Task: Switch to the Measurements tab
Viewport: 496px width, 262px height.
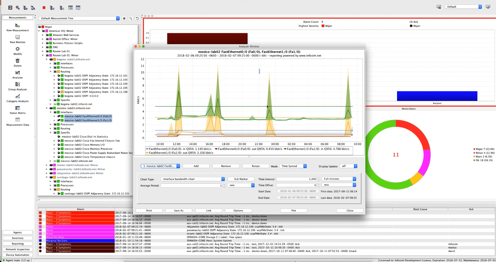Action: [17, 17]
